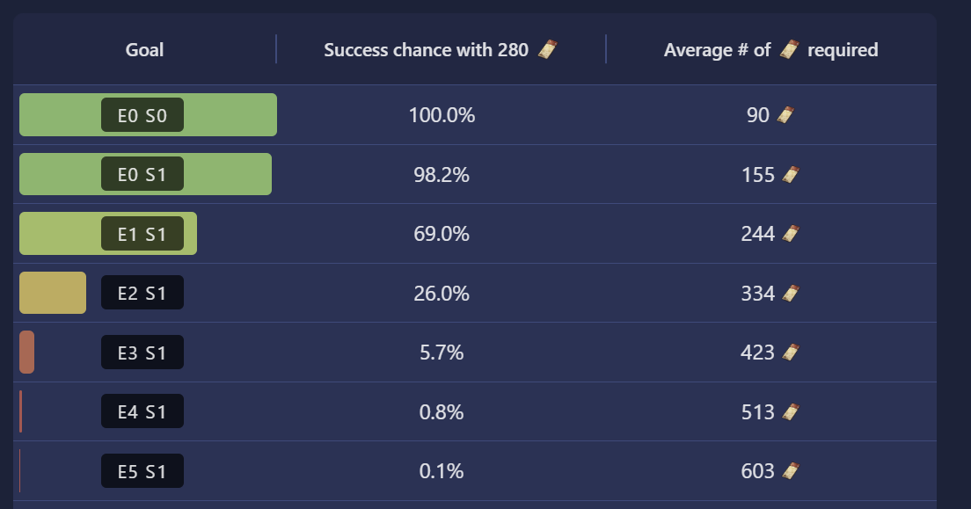Click the tan progress bar for E2 S1
The width and height of the screenshot is (971, 509).
pyautogui.click(x=53, y=293)
